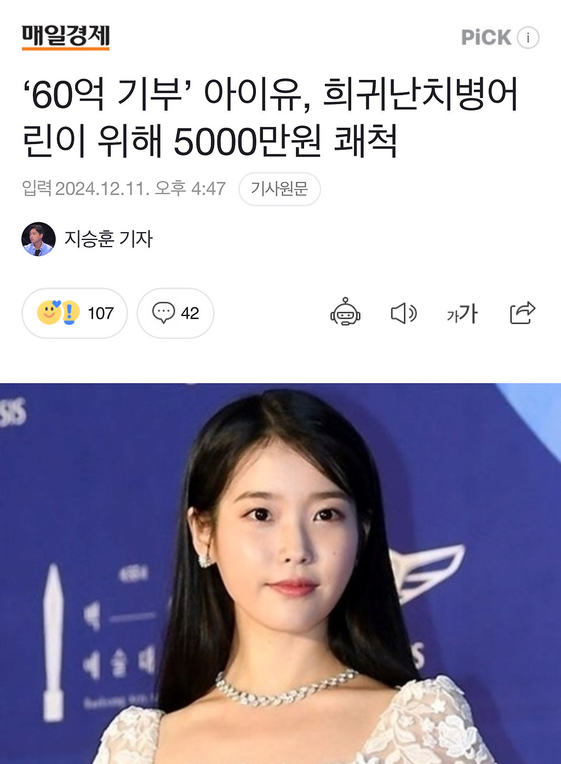Image resolution: width=561 pixels, height=764 pixels.
Task: Tap the share arrow icon
Action: [523, 313]
